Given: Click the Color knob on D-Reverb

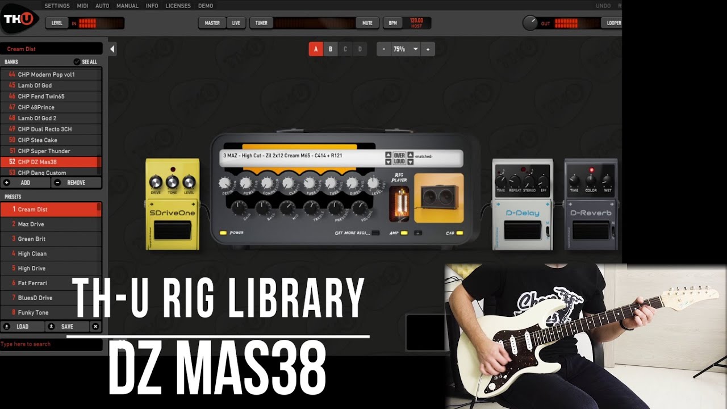Looking at the screenshot, I should (591, 181).
